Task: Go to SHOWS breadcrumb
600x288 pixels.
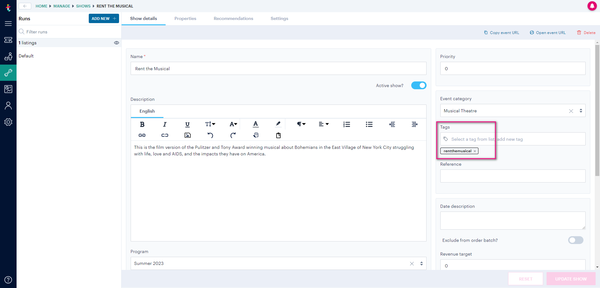Action: (x=83, y=6)
